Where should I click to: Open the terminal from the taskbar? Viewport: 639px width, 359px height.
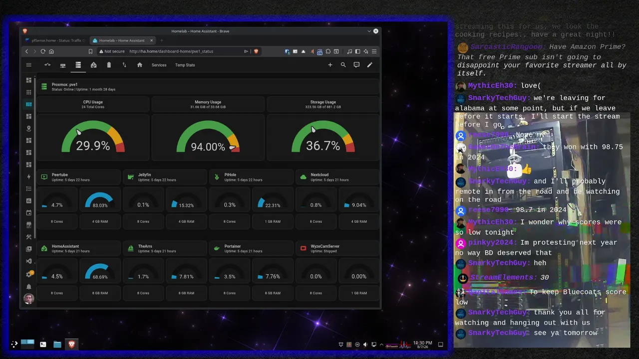tap(43, 344)
